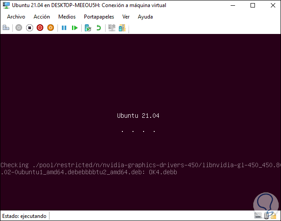Screen dimensions: 281x221
Task: Open the Acción menu
Action: [42, 17]
